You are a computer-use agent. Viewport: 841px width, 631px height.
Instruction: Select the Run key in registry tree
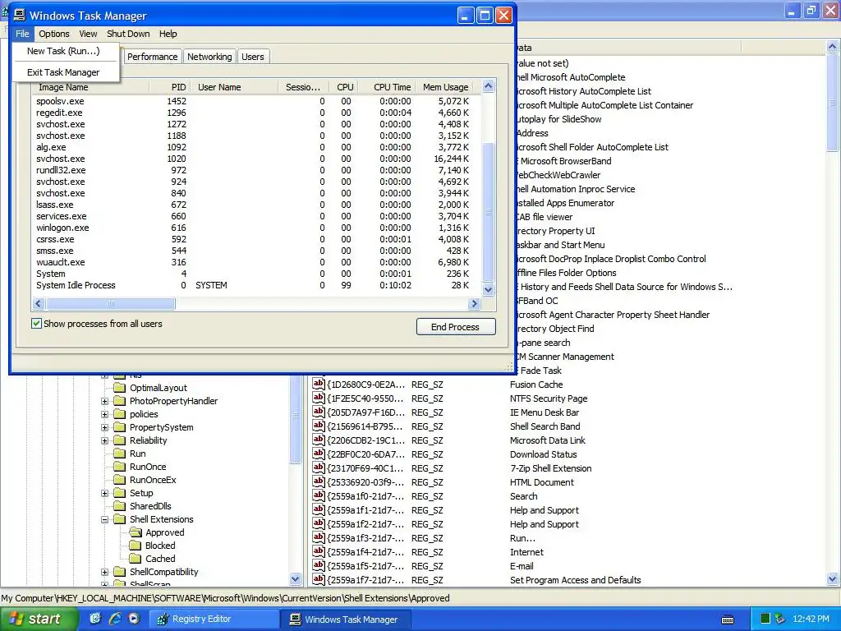(x=137, y=454)
